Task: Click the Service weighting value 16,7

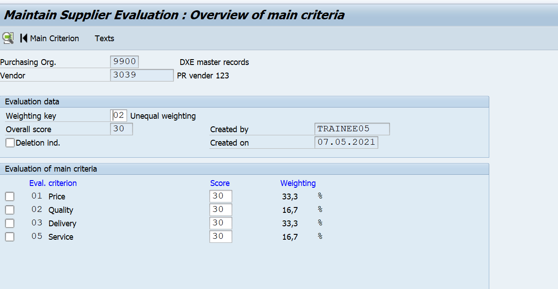Action: (x=290, y=237)
